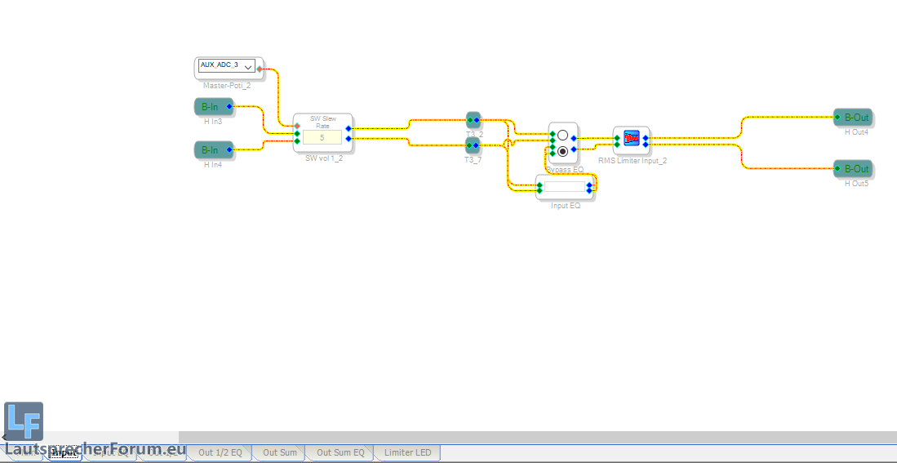Click the SW Slew Rate value field

(x=322, y=137)
